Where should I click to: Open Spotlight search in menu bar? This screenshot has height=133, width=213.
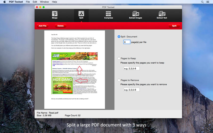coord(202,2)
